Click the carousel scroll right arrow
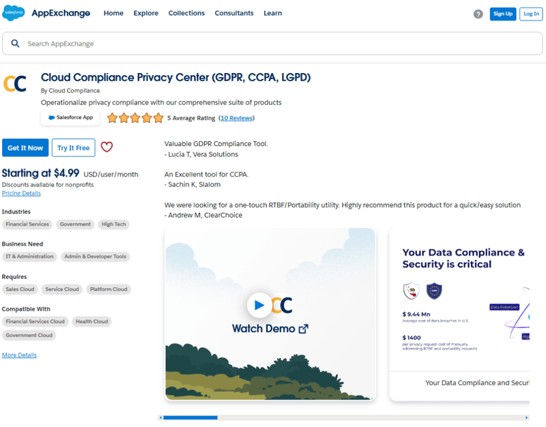 coord(526,417)
